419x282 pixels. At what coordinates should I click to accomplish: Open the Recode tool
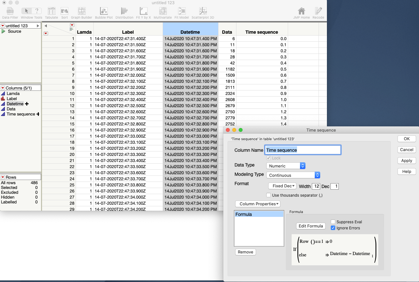click(x=318, y=11)
